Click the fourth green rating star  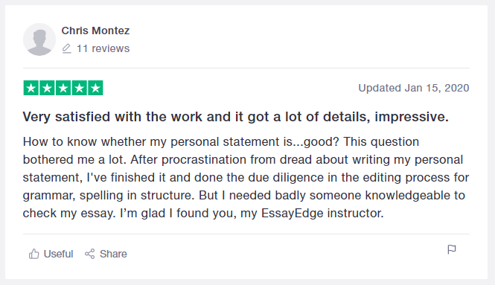click(x=79, y=88)
